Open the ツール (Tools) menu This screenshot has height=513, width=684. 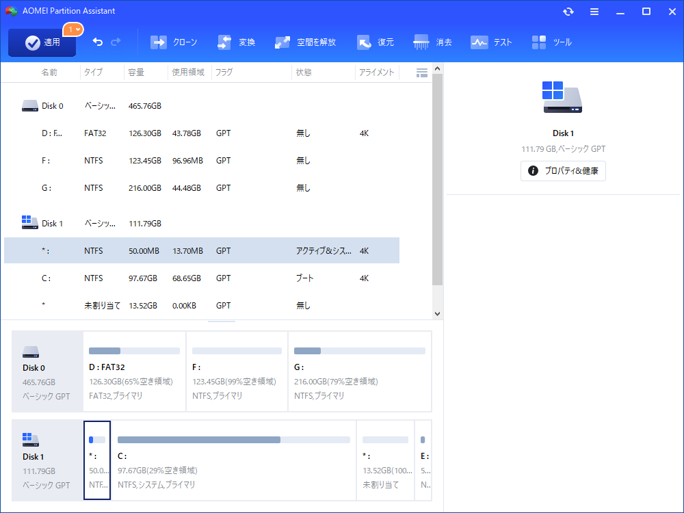click(x=551, y=42)
